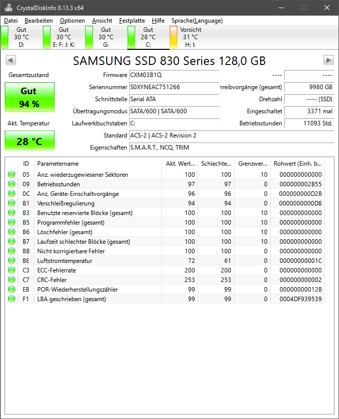Click the Grenzwer... column header
This screenshot has width=339, height=419.
point(252,164)
